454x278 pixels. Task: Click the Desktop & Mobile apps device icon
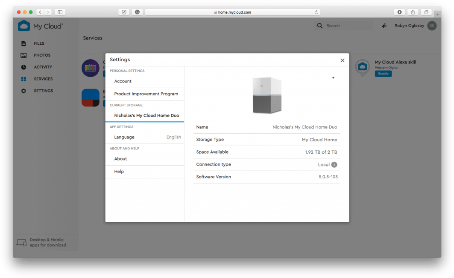(x=21, y=243)
